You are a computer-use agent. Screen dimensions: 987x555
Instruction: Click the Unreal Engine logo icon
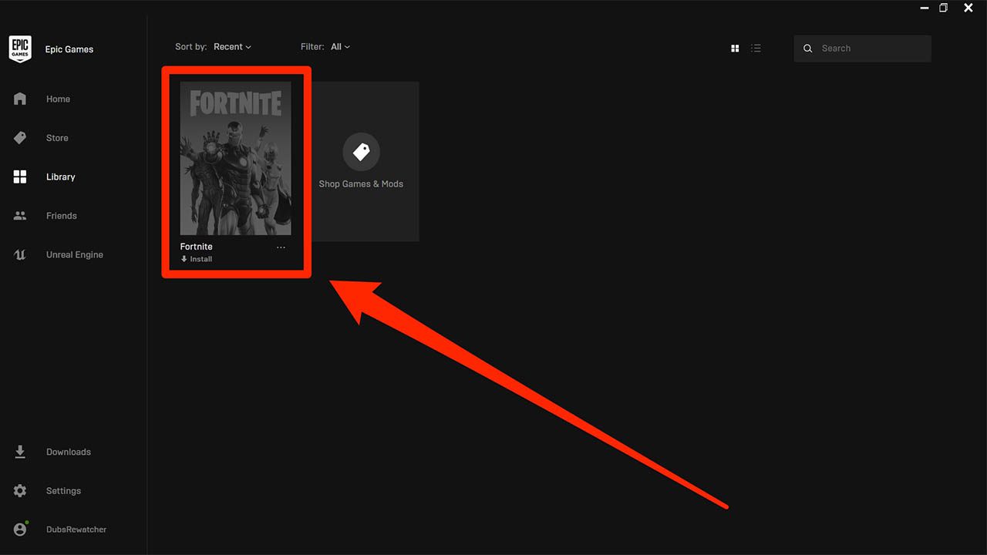pyautogui.click(x=20, y=254)
